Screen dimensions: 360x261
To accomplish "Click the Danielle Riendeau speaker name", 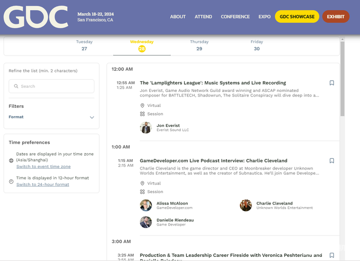I will click(175, 220).
